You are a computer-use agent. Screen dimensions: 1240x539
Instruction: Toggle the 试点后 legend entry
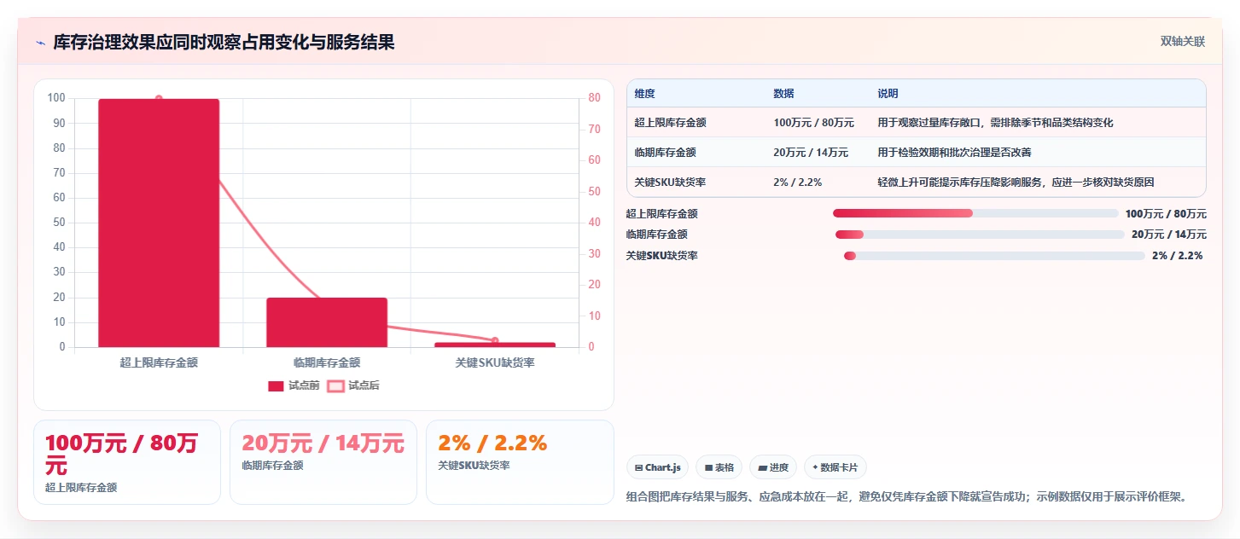(353, 385)
